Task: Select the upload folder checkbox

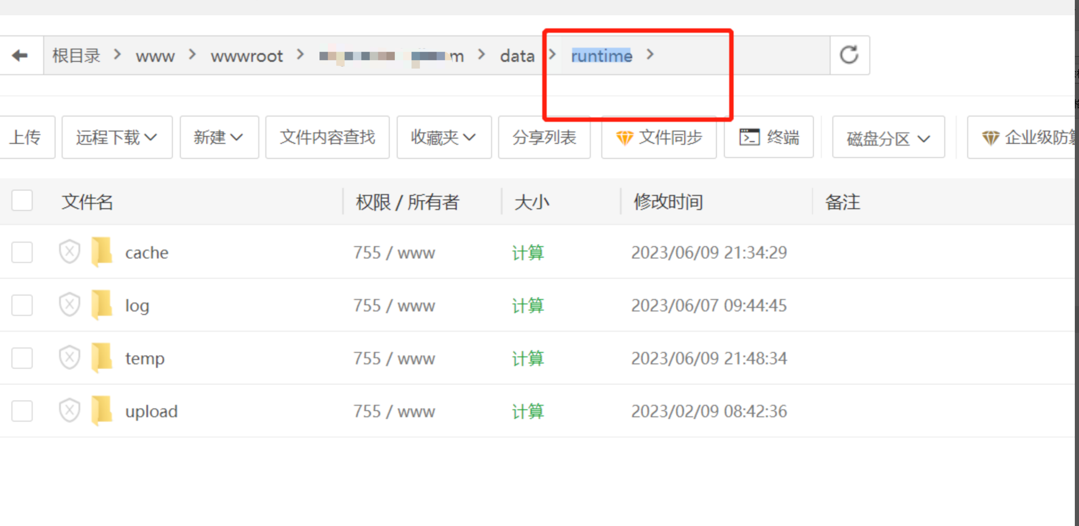Action: (x=22, y=411)
